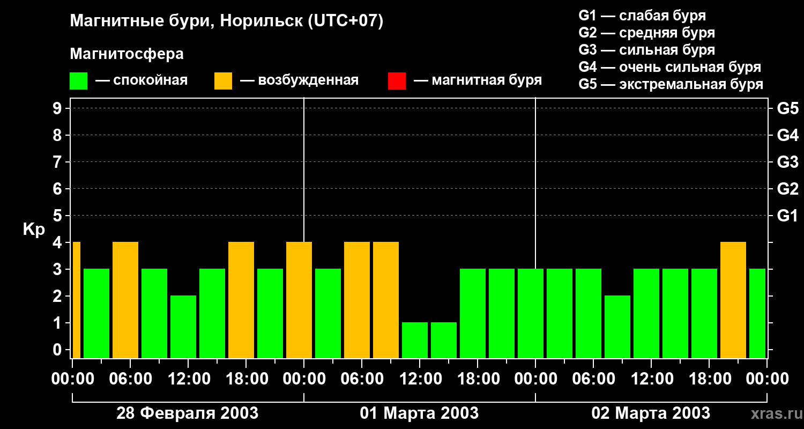Click the '— магнитная буря' legend label
804x429 pixels.
(x=478, y=80)
